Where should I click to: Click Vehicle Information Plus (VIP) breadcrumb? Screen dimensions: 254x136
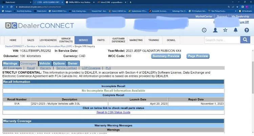(55, 46)
